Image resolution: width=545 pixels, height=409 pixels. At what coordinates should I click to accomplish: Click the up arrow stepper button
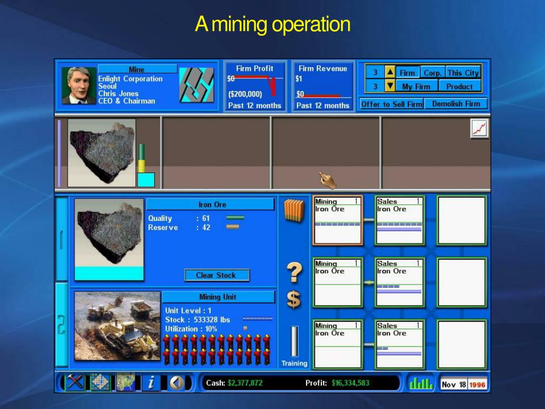(x=390, y=72)
